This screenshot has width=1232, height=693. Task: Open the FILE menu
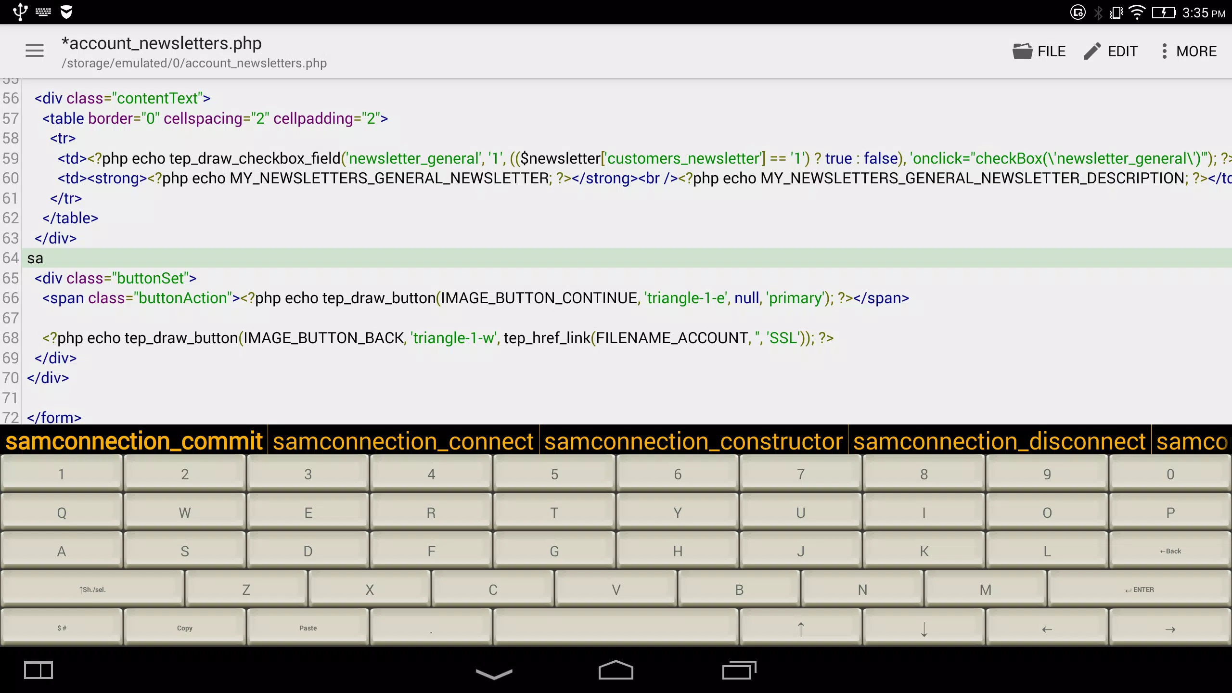click(1039, 51)
